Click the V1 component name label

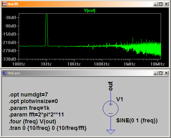[120, 99]
